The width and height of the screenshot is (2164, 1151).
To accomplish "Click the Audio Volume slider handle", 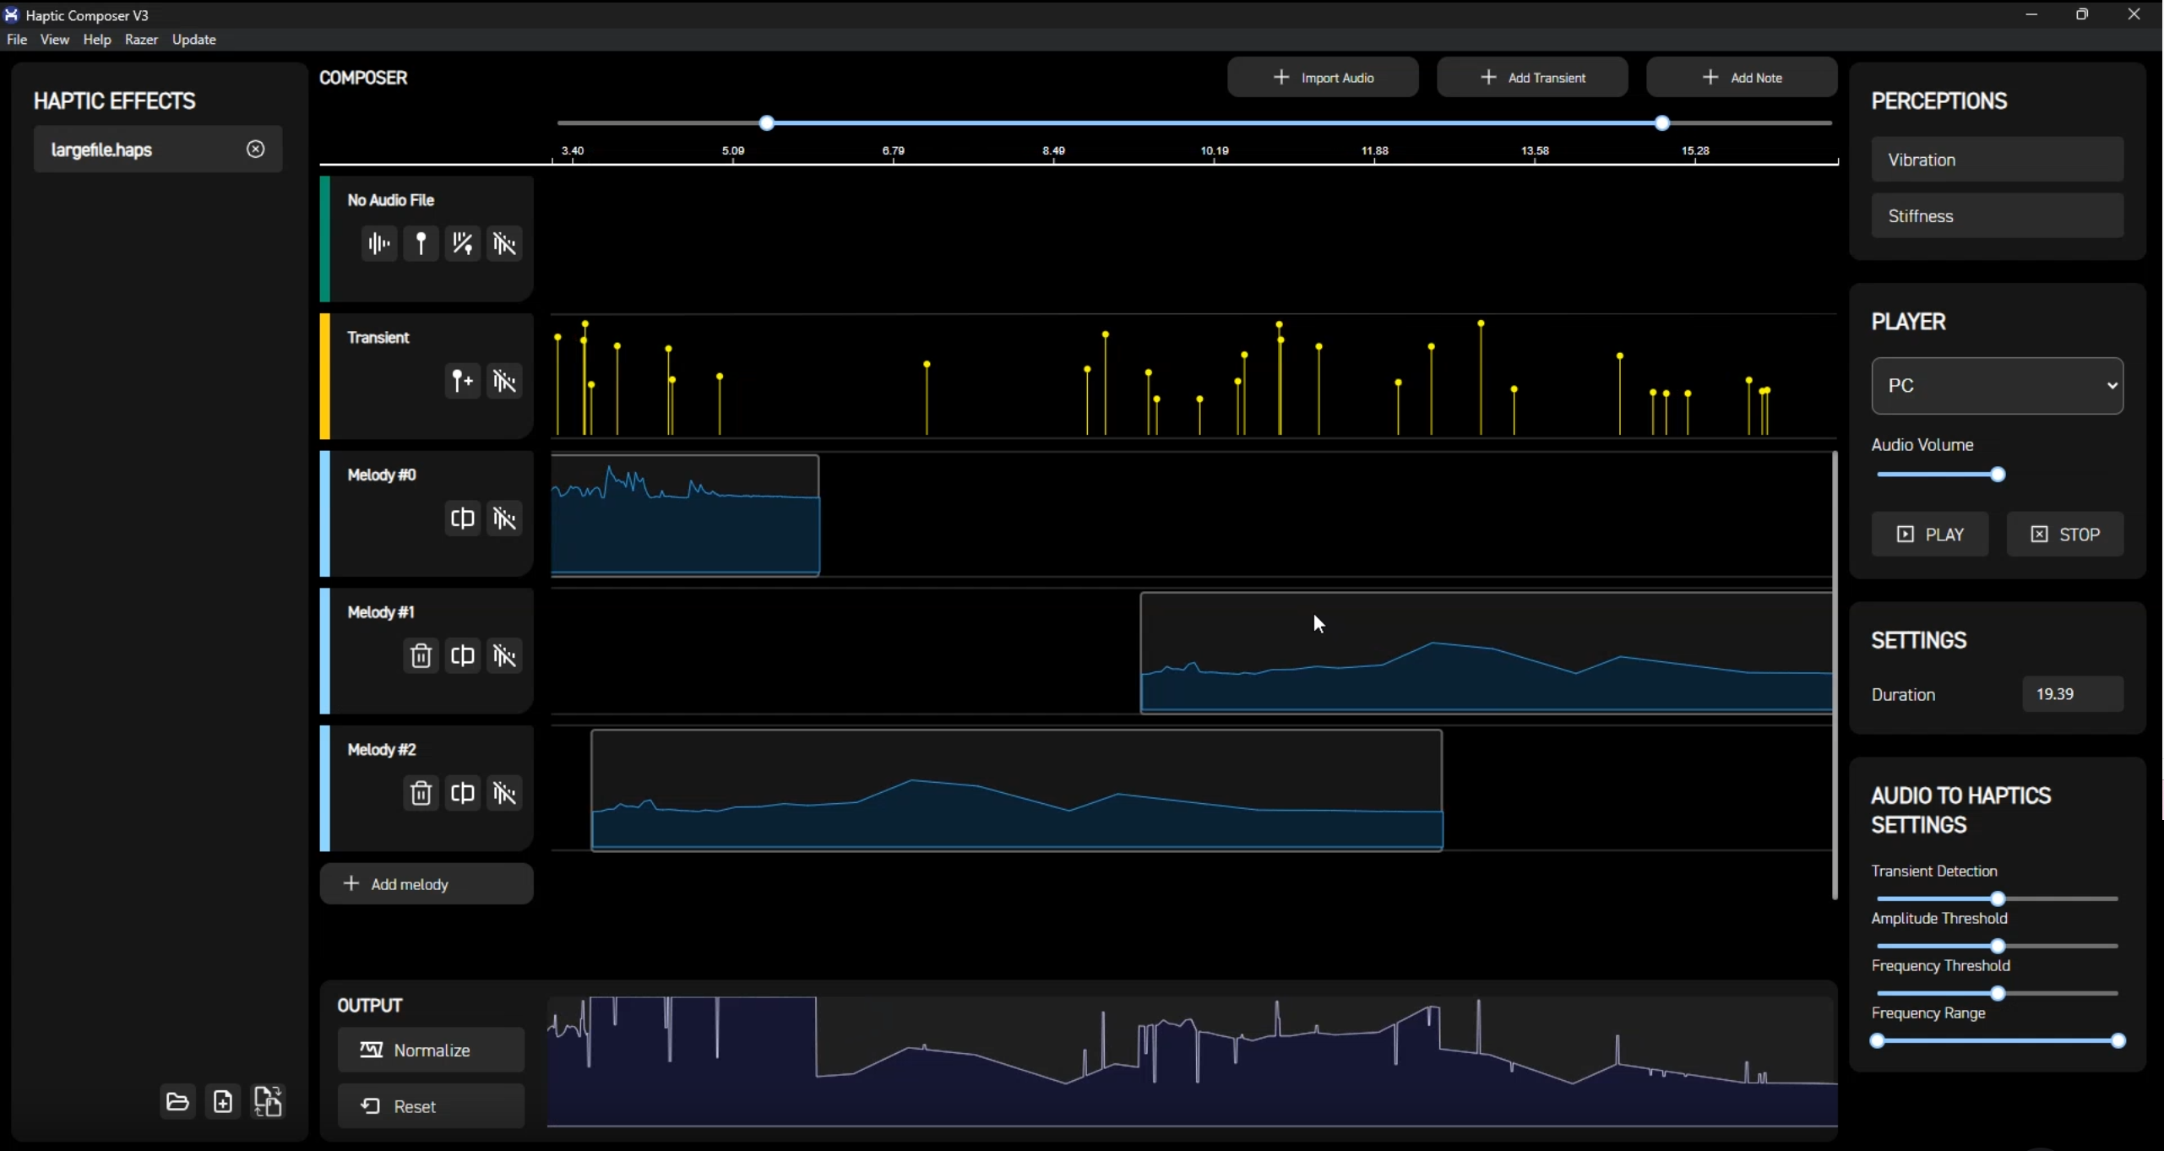I will click(1998, 475).
